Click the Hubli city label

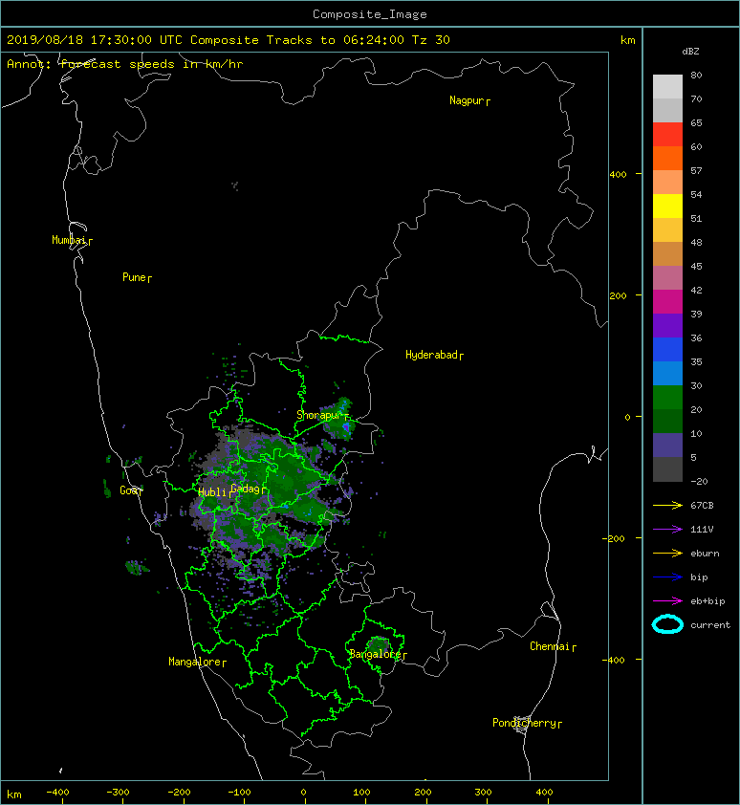214,492
